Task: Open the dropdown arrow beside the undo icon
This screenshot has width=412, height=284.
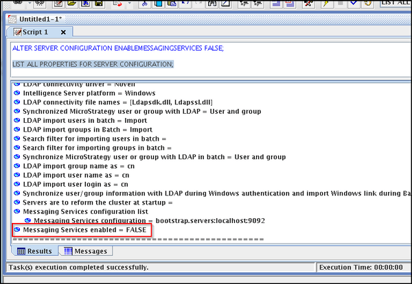Action: 128,4
